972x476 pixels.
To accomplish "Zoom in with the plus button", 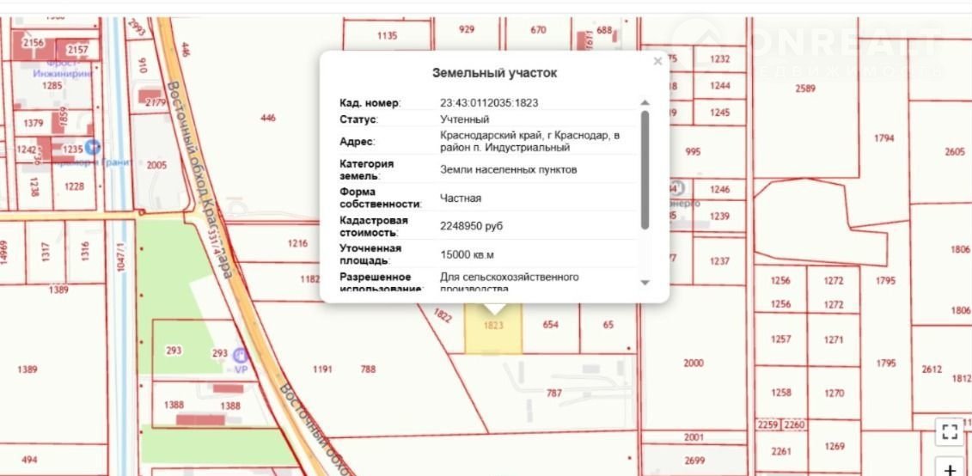I will coord(950,468).
